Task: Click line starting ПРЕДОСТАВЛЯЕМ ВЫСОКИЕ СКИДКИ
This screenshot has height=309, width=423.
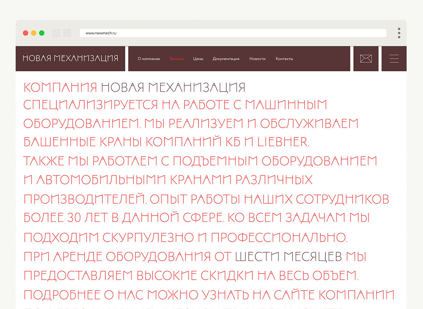Action: pos(191,276)
